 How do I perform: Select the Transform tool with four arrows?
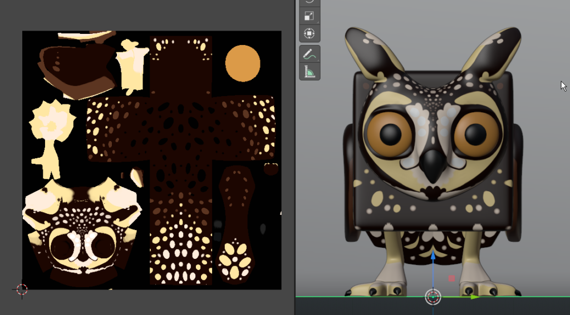pos(309,33)
